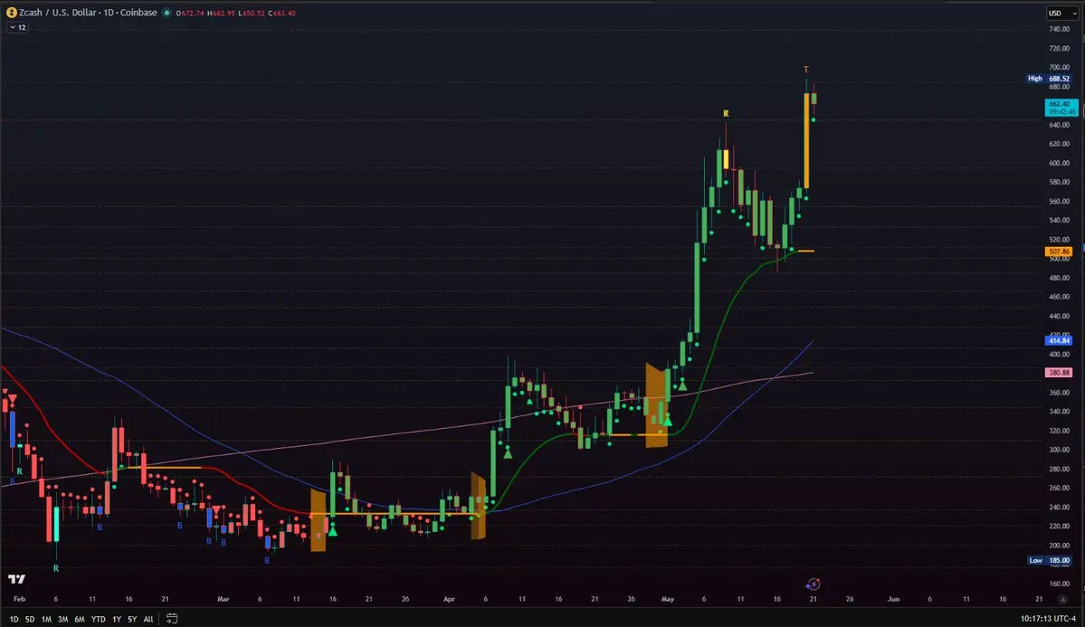1085x627 pixels.
Task: Click the orange 507.86 price label
Action: 1059,252
